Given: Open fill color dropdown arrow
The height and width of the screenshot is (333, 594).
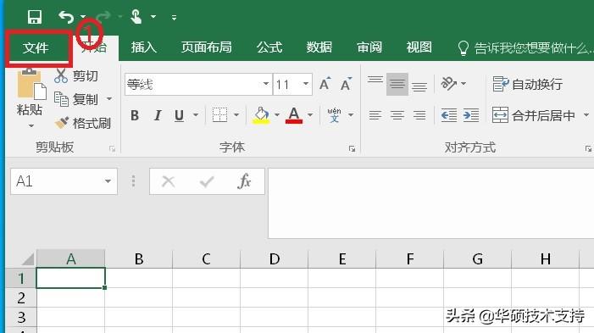Looking at the screenshot, I should [277, 114].
